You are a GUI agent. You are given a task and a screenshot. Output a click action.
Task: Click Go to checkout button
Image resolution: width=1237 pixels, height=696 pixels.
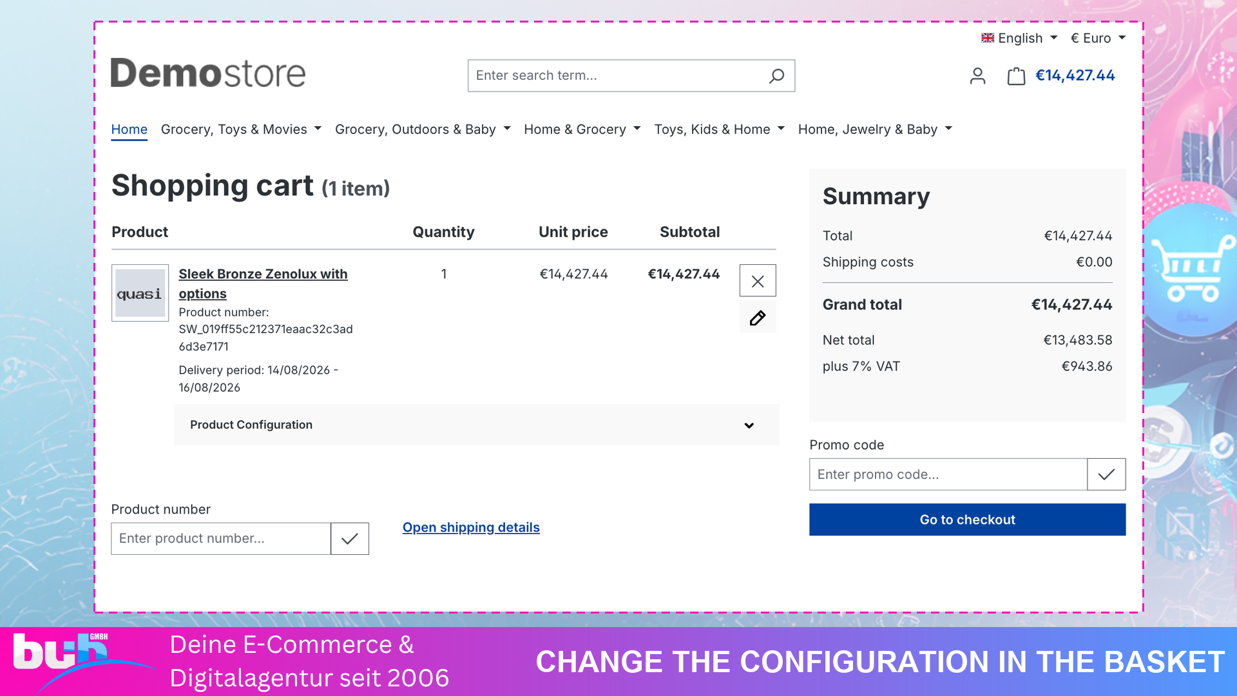coord(967,519)
